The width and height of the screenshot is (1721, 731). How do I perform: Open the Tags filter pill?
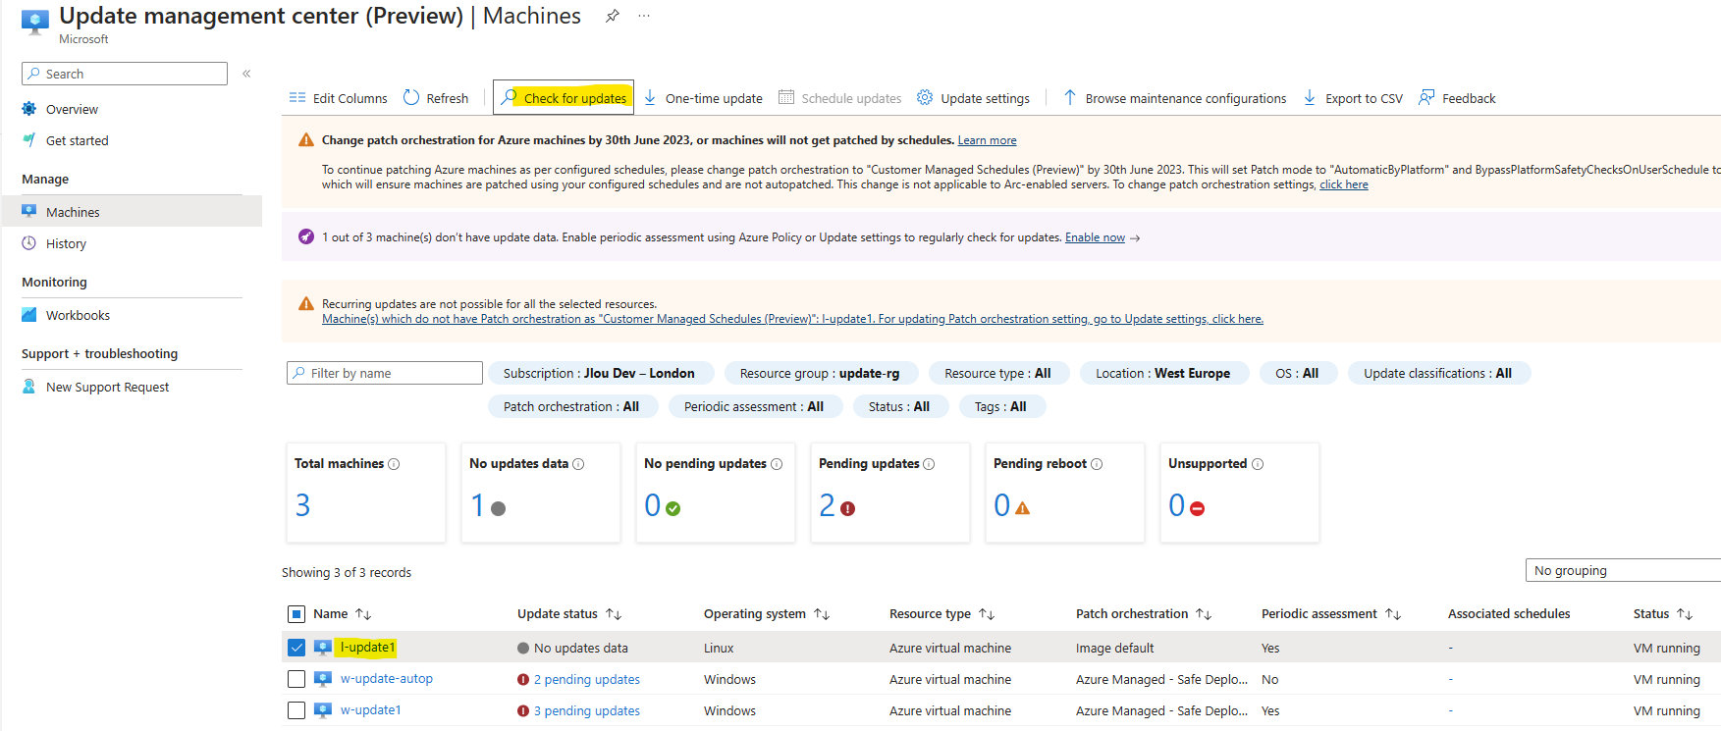(x=1000, y=406)
